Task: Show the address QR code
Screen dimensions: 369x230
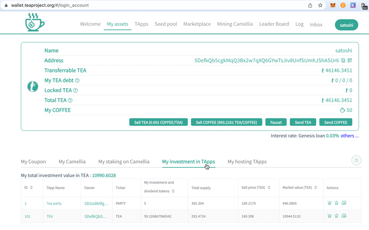Action: click(x=350, y=61)
